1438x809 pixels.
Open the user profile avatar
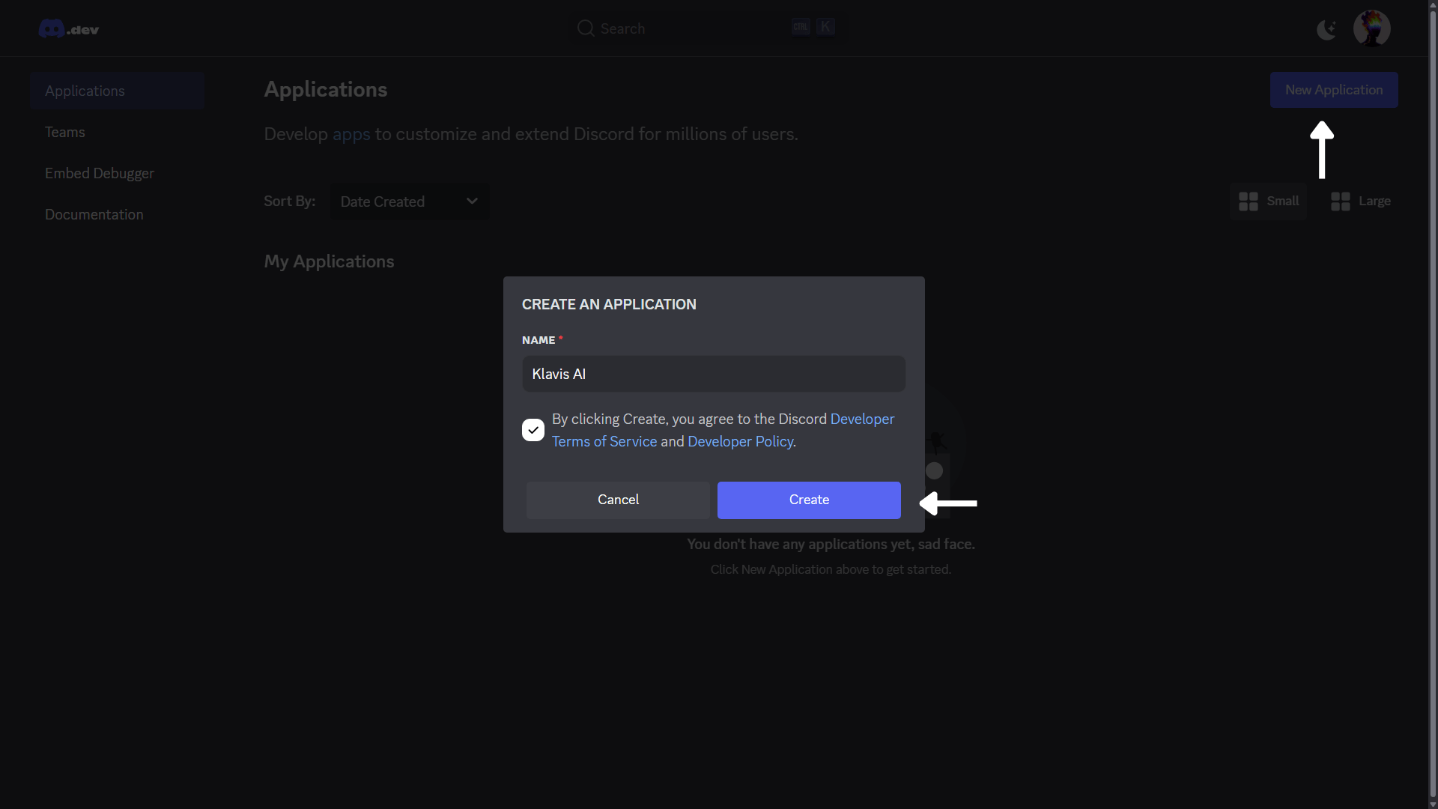click(1371, 29)
